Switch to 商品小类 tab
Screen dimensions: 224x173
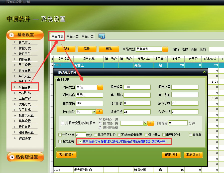coord(88,36)
